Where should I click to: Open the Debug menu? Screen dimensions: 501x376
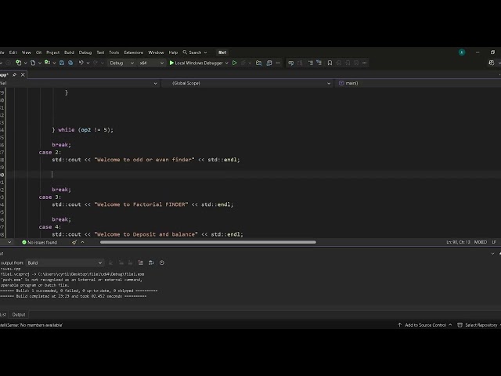tap(85, 52)
